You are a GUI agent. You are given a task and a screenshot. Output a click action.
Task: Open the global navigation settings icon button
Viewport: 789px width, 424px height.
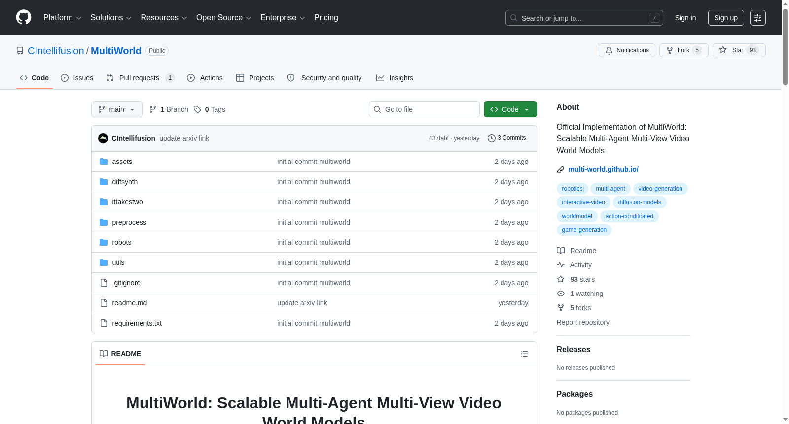[x=757, y=18]
